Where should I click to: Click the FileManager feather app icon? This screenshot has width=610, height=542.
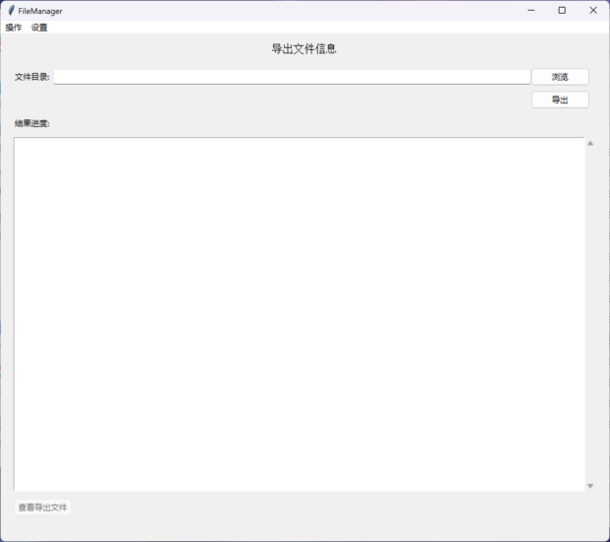(11, 11)
